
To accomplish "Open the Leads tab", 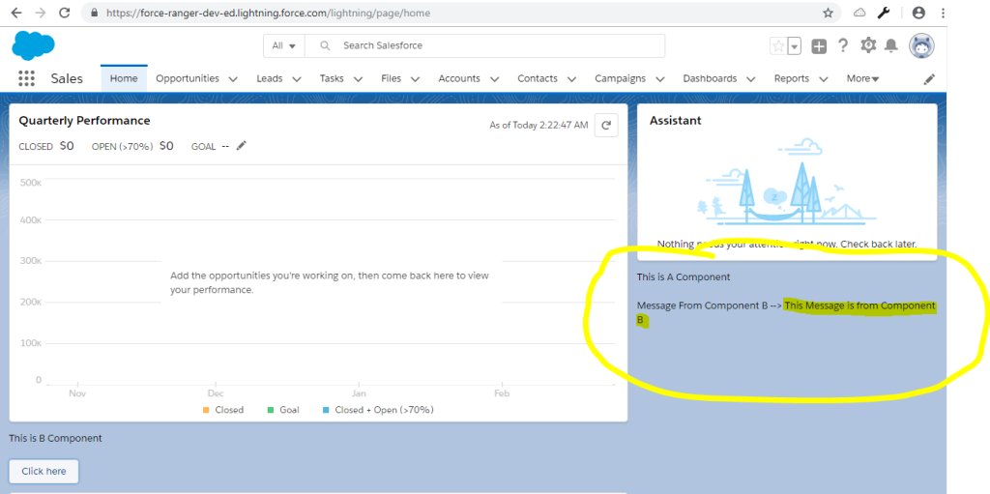I will coord(270,78).
